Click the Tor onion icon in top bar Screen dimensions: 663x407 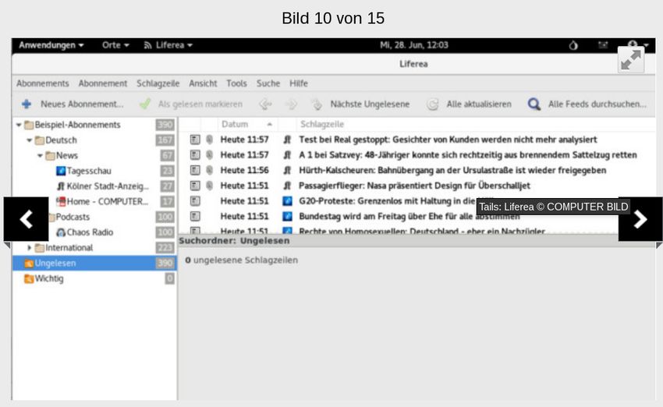click(573, 45)
